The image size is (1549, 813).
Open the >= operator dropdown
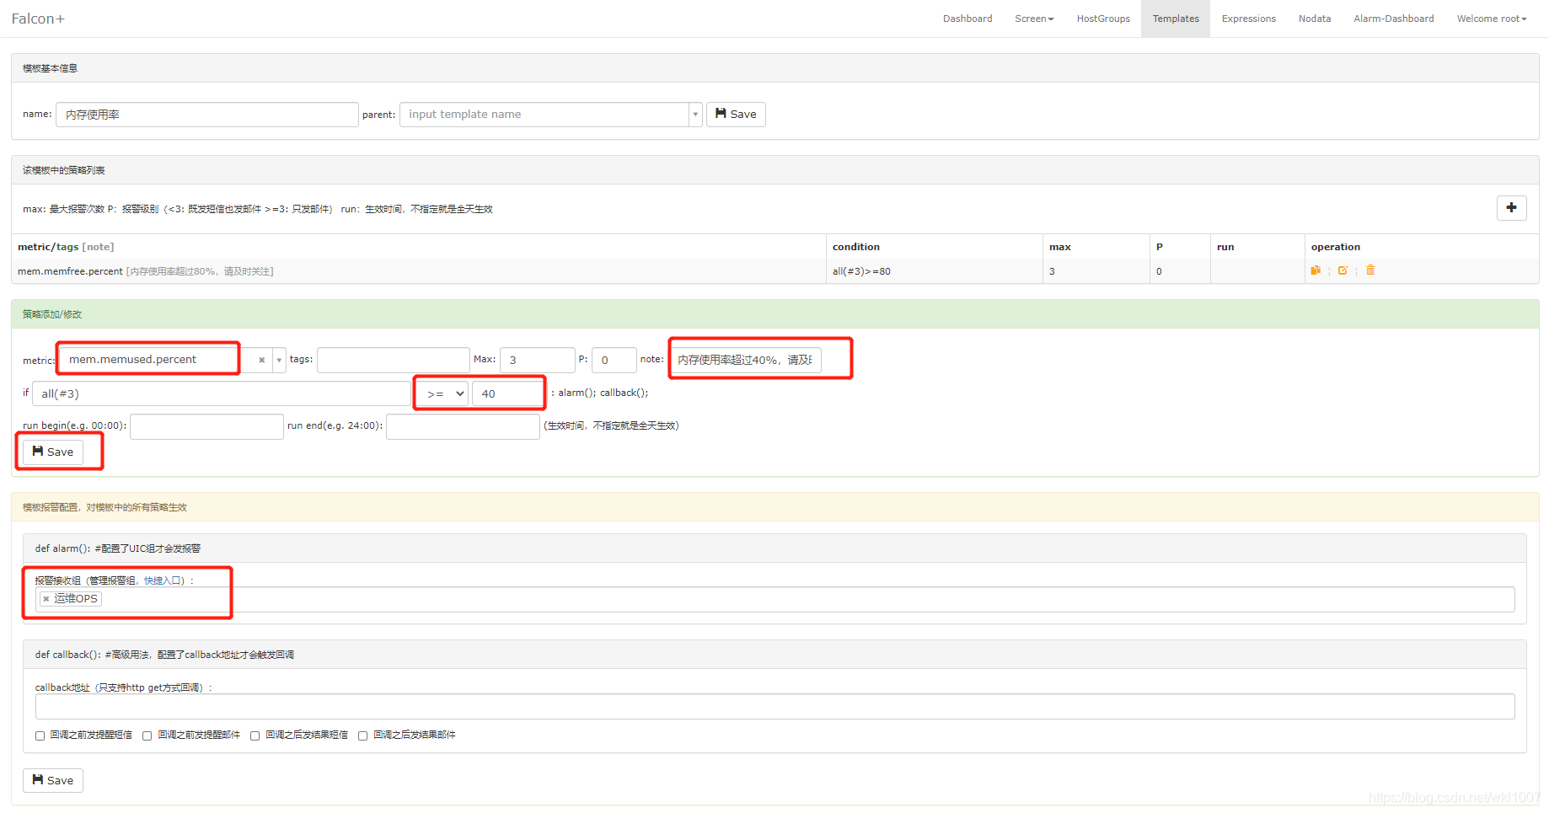(x=445, y=393)
